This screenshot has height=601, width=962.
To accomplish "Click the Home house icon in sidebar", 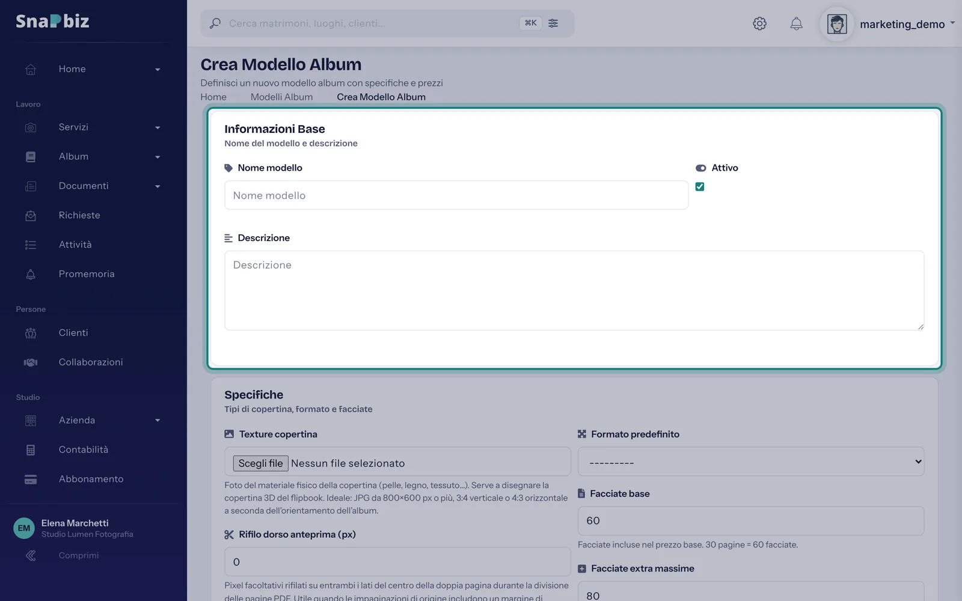I will pyautogui.click(x=31, y=69).
